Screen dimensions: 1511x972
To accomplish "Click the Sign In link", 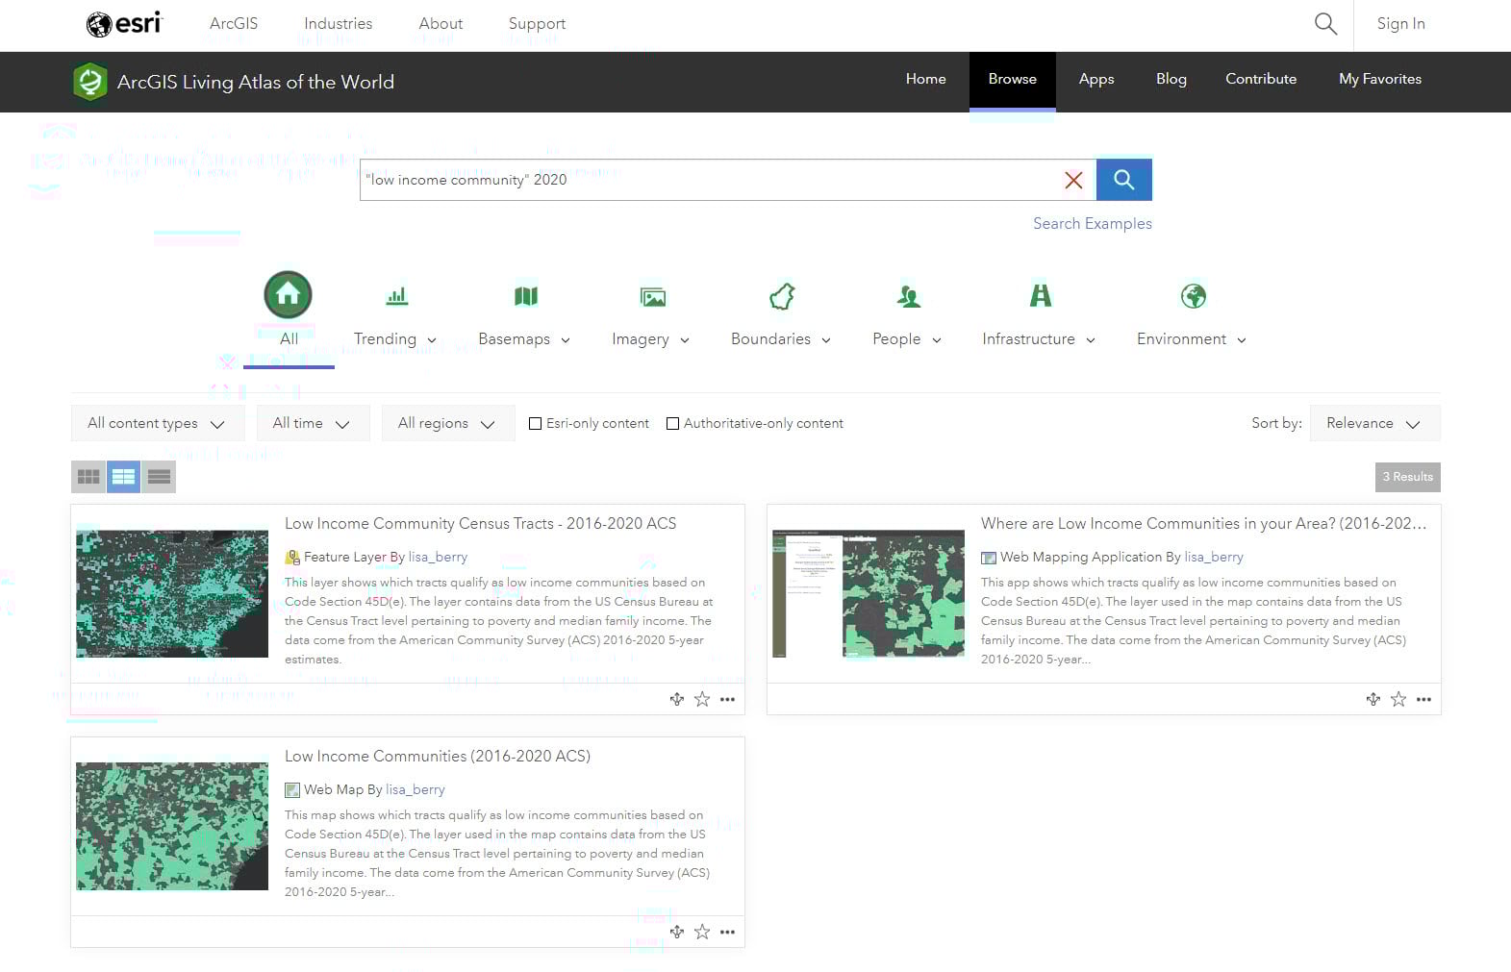I will [1400, 24].
